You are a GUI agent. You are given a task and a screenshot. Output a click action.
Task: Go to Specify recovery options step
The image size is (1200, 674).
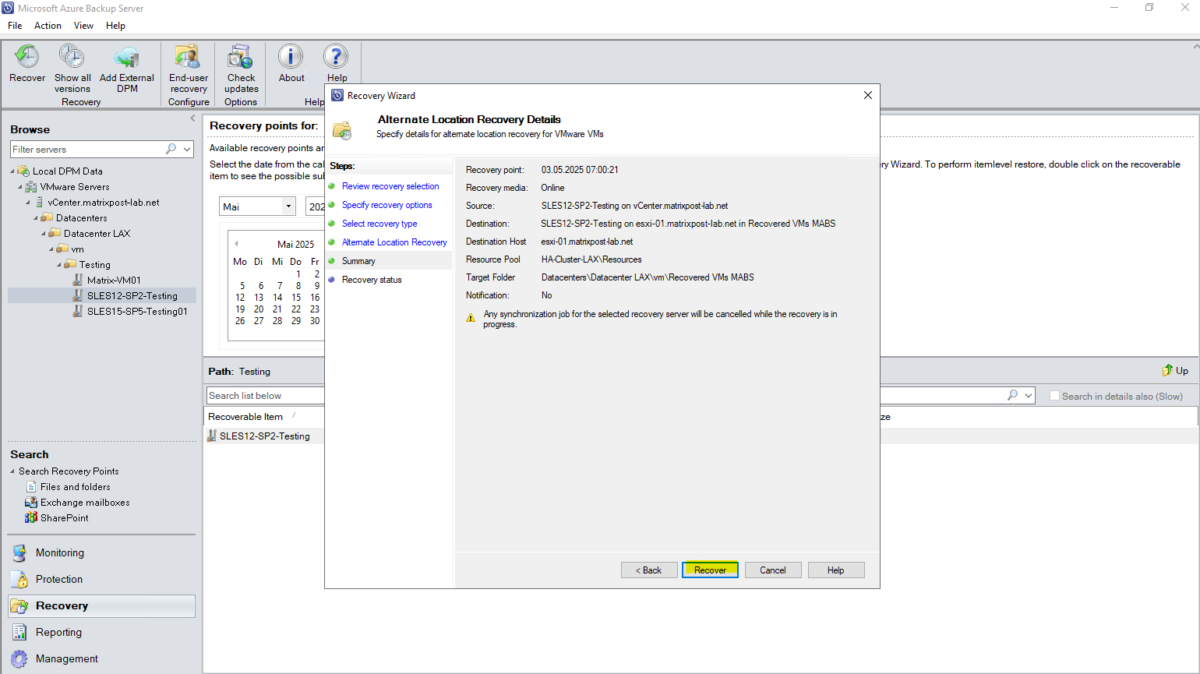(386, 205)
